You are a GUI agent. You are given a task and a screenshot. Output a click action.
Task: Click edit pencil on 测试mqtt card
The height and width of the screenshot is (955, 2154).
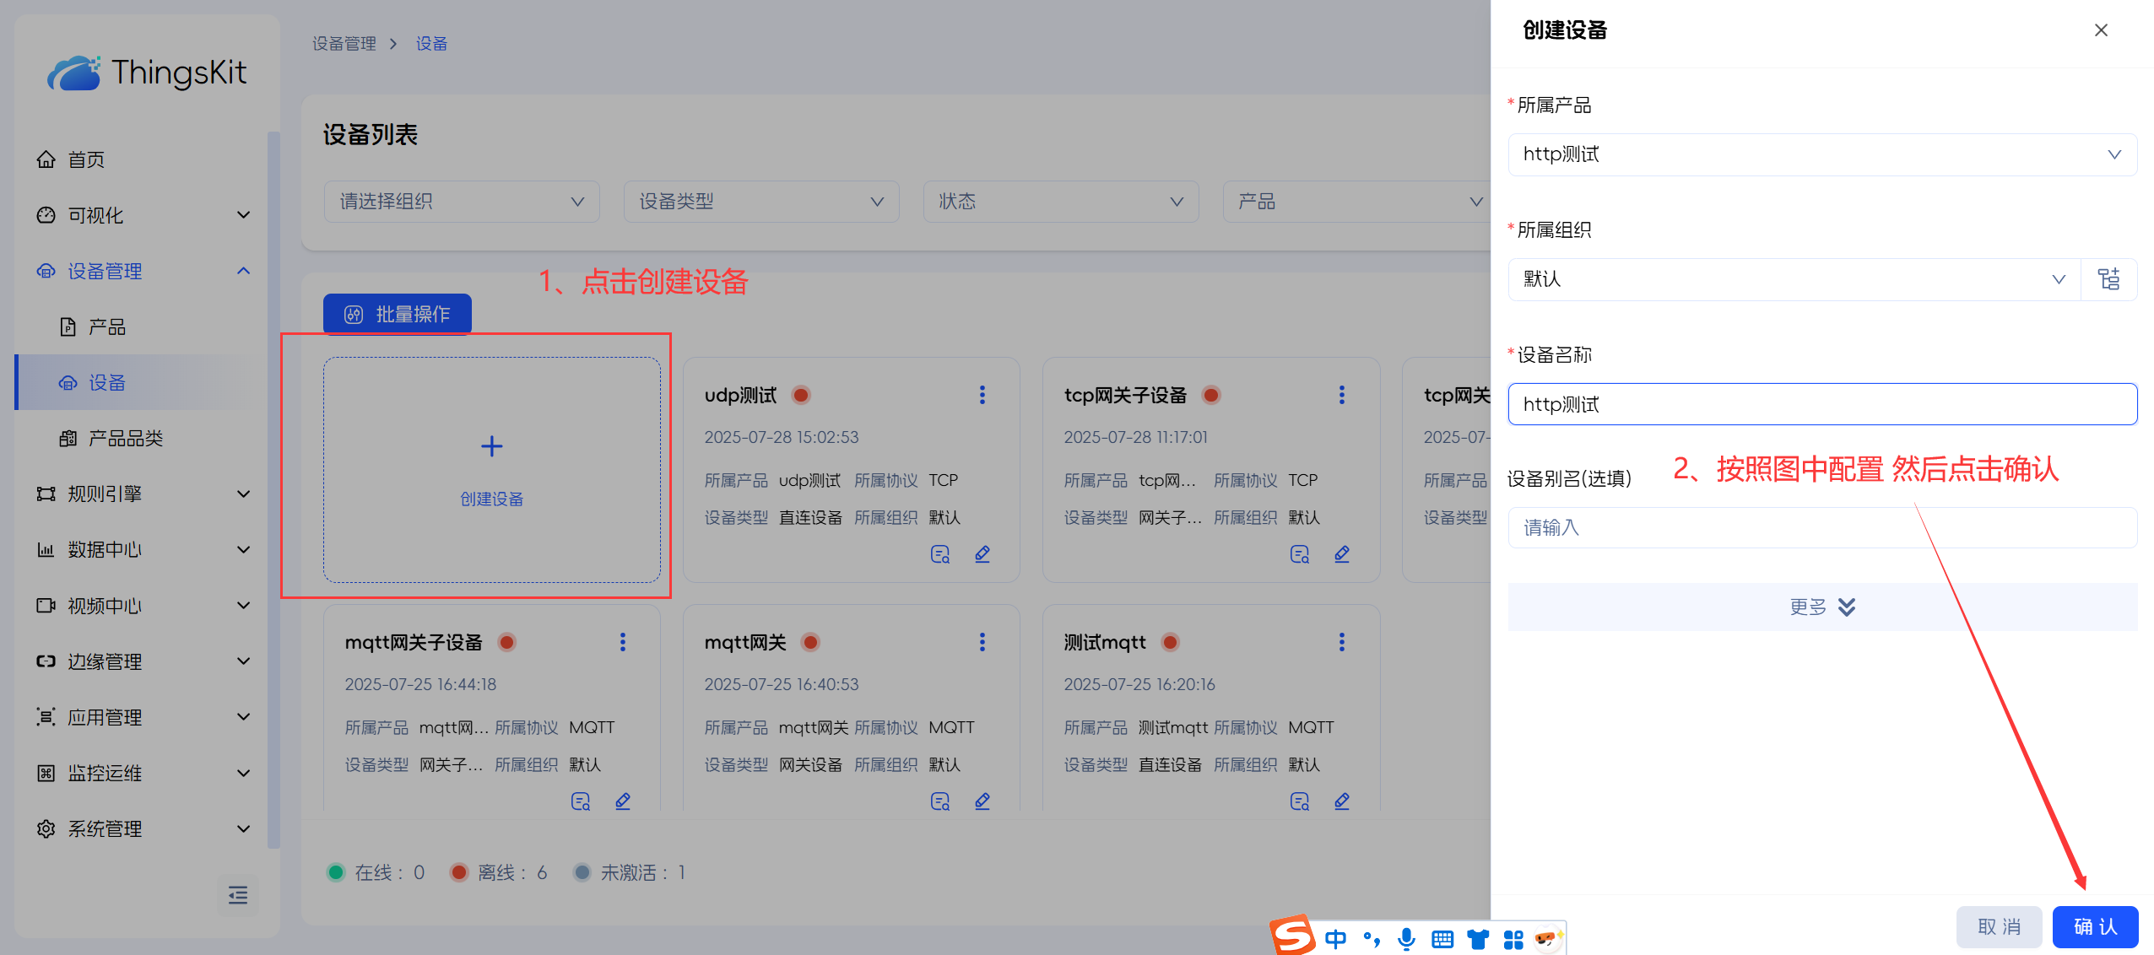pyautogui.click(x=1341, y=801)
